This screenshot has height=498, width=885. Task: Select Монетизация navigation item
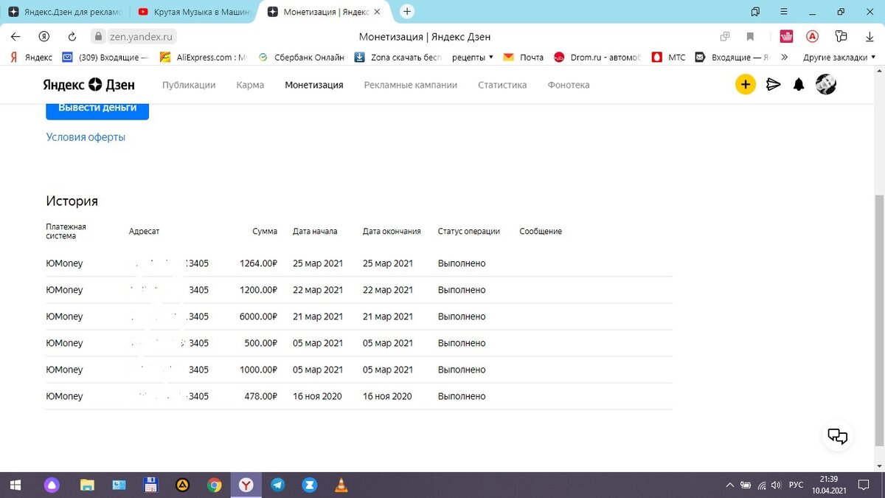tap(314, 85)
